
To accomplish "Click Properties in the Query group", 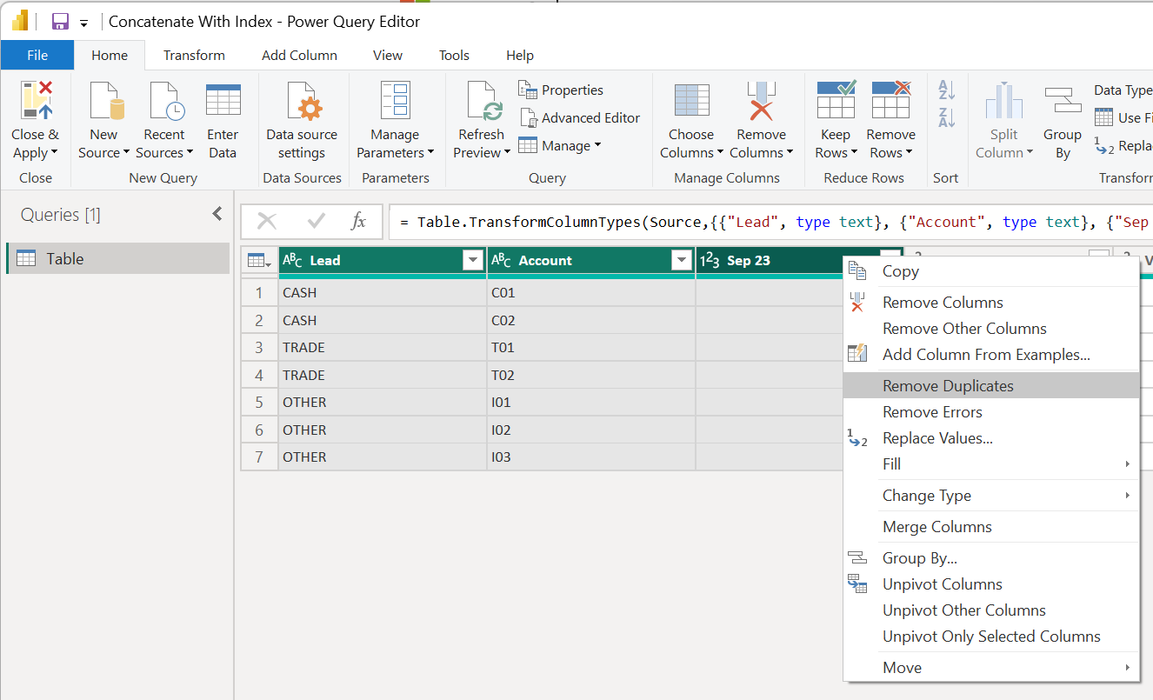I will (561, 90).
